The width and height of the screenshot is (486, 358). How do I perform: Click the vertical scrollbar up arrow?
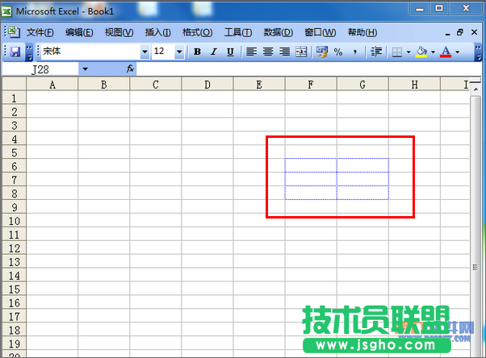(x=476, y=89)
